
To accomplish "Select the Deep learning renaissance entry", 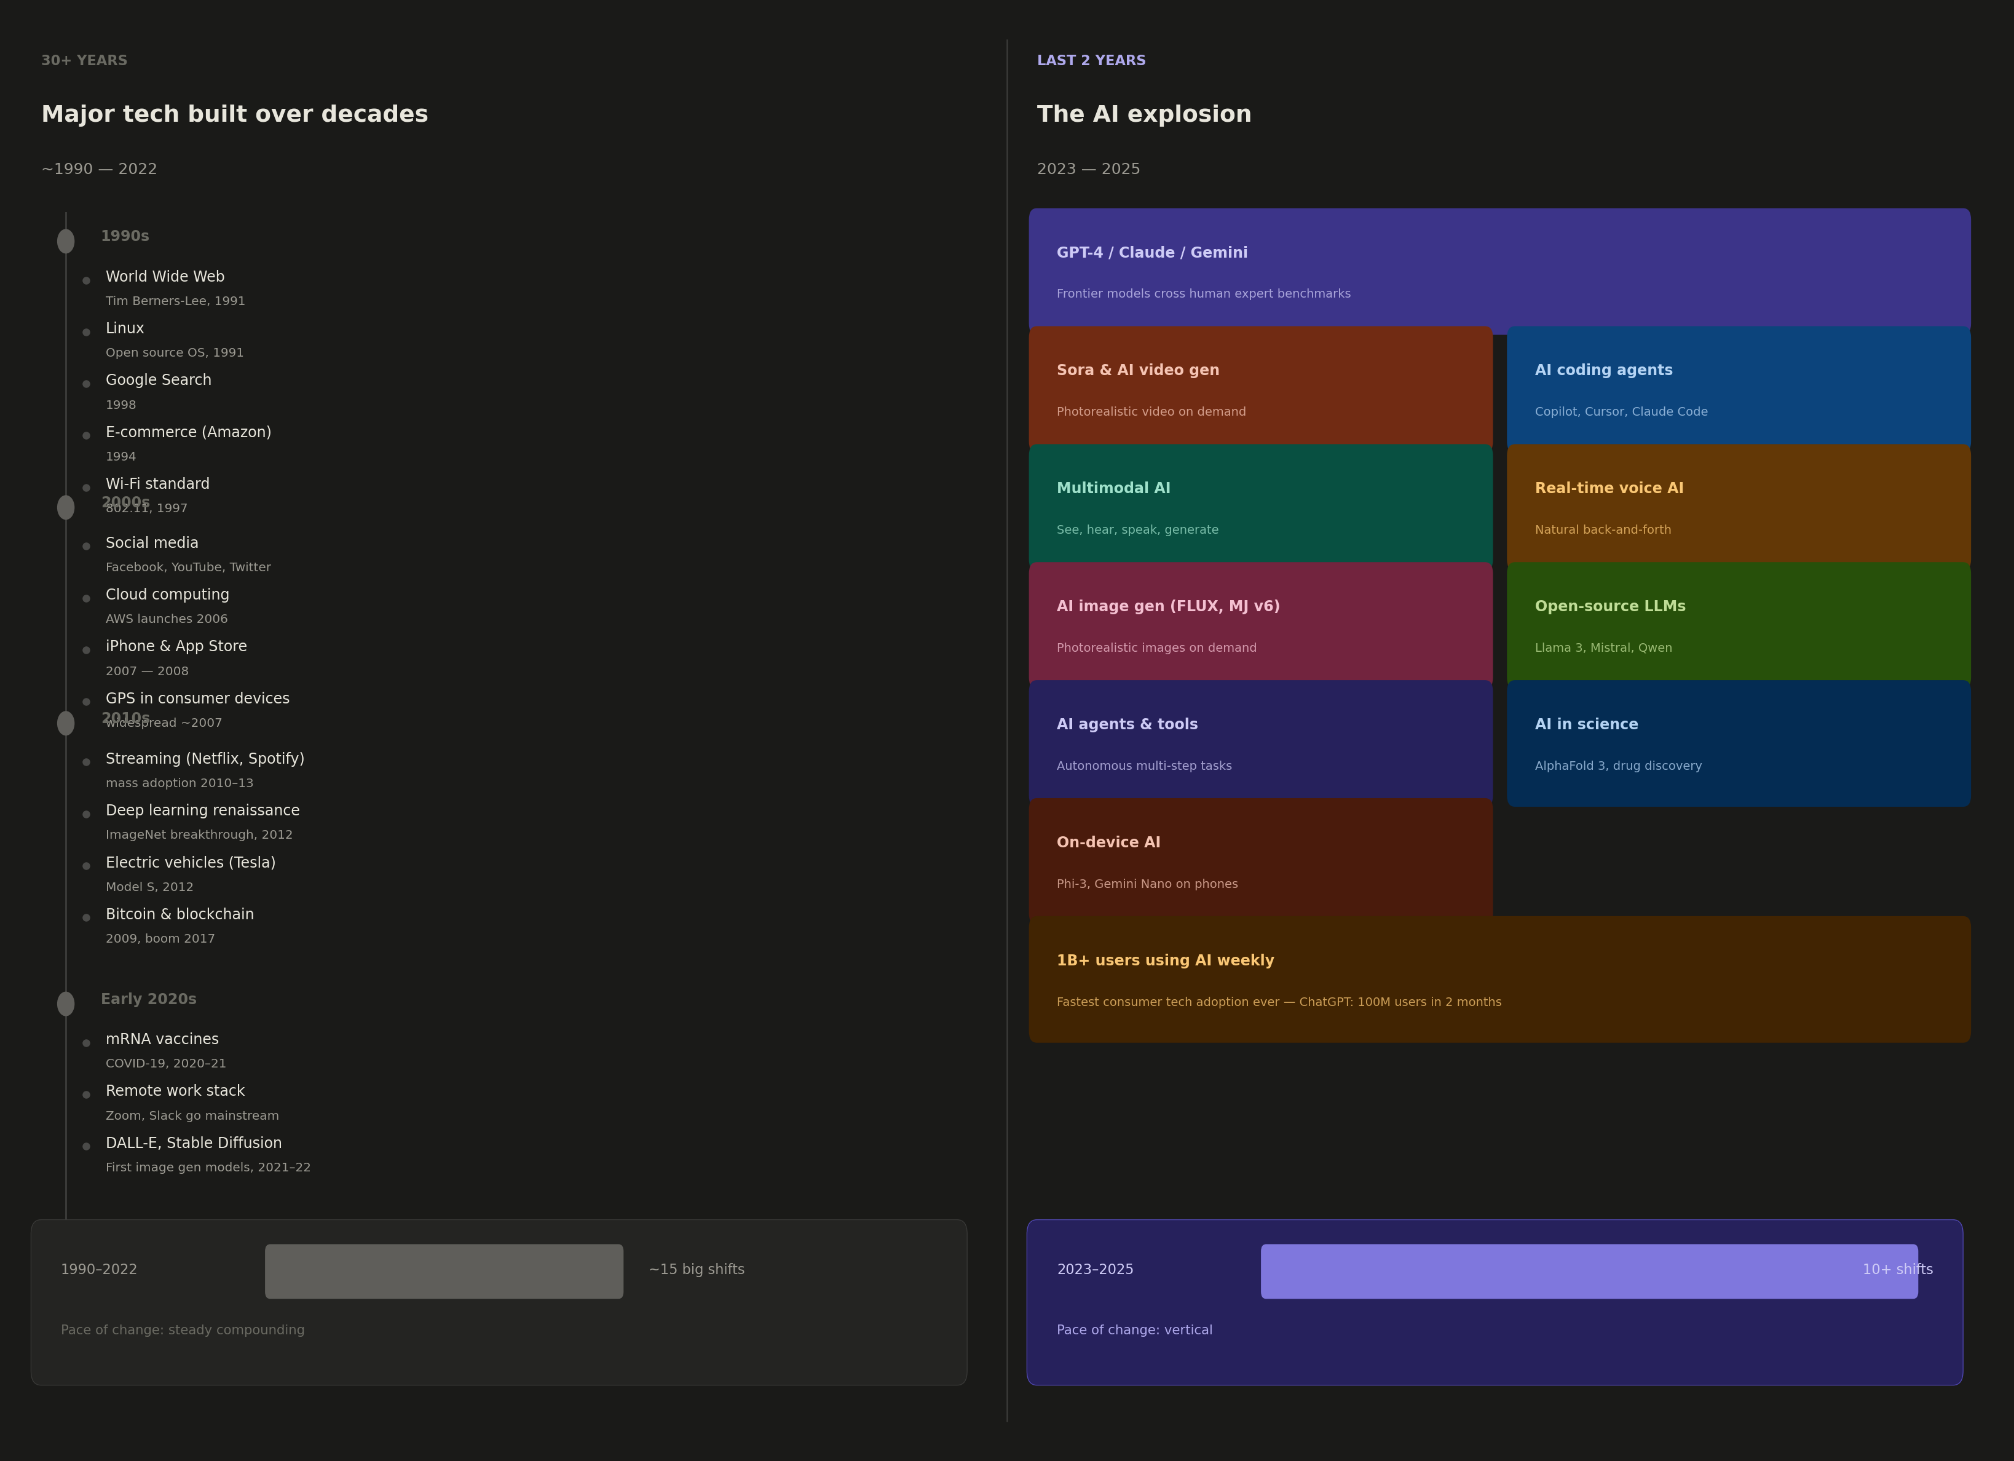I will point(202,811).
